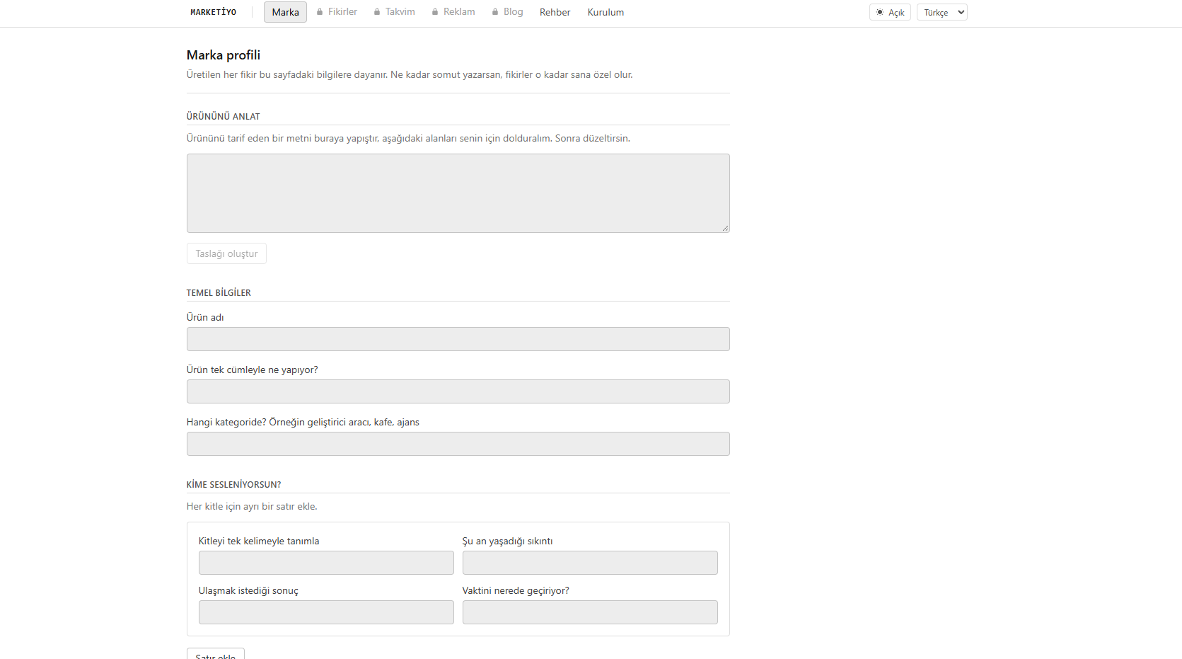Screen dimensions: 1182x659
Task: Open the locked Reklam tab
Action: coord(453,12)
